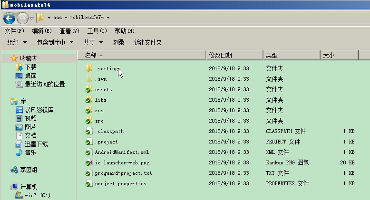Open the 包含到库中 dropdown
370x200 pixels.
tap(55, 42)
